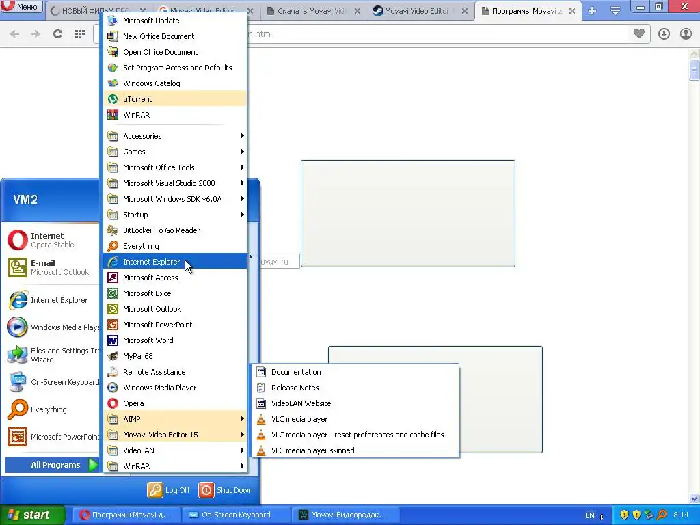Open pinned E-mail Microsoft Outlook shortcut

[52, 267]
